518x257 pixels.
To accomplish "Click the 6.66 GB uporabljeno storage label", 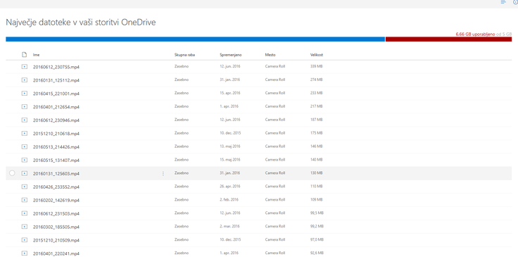I will [475, 34].
